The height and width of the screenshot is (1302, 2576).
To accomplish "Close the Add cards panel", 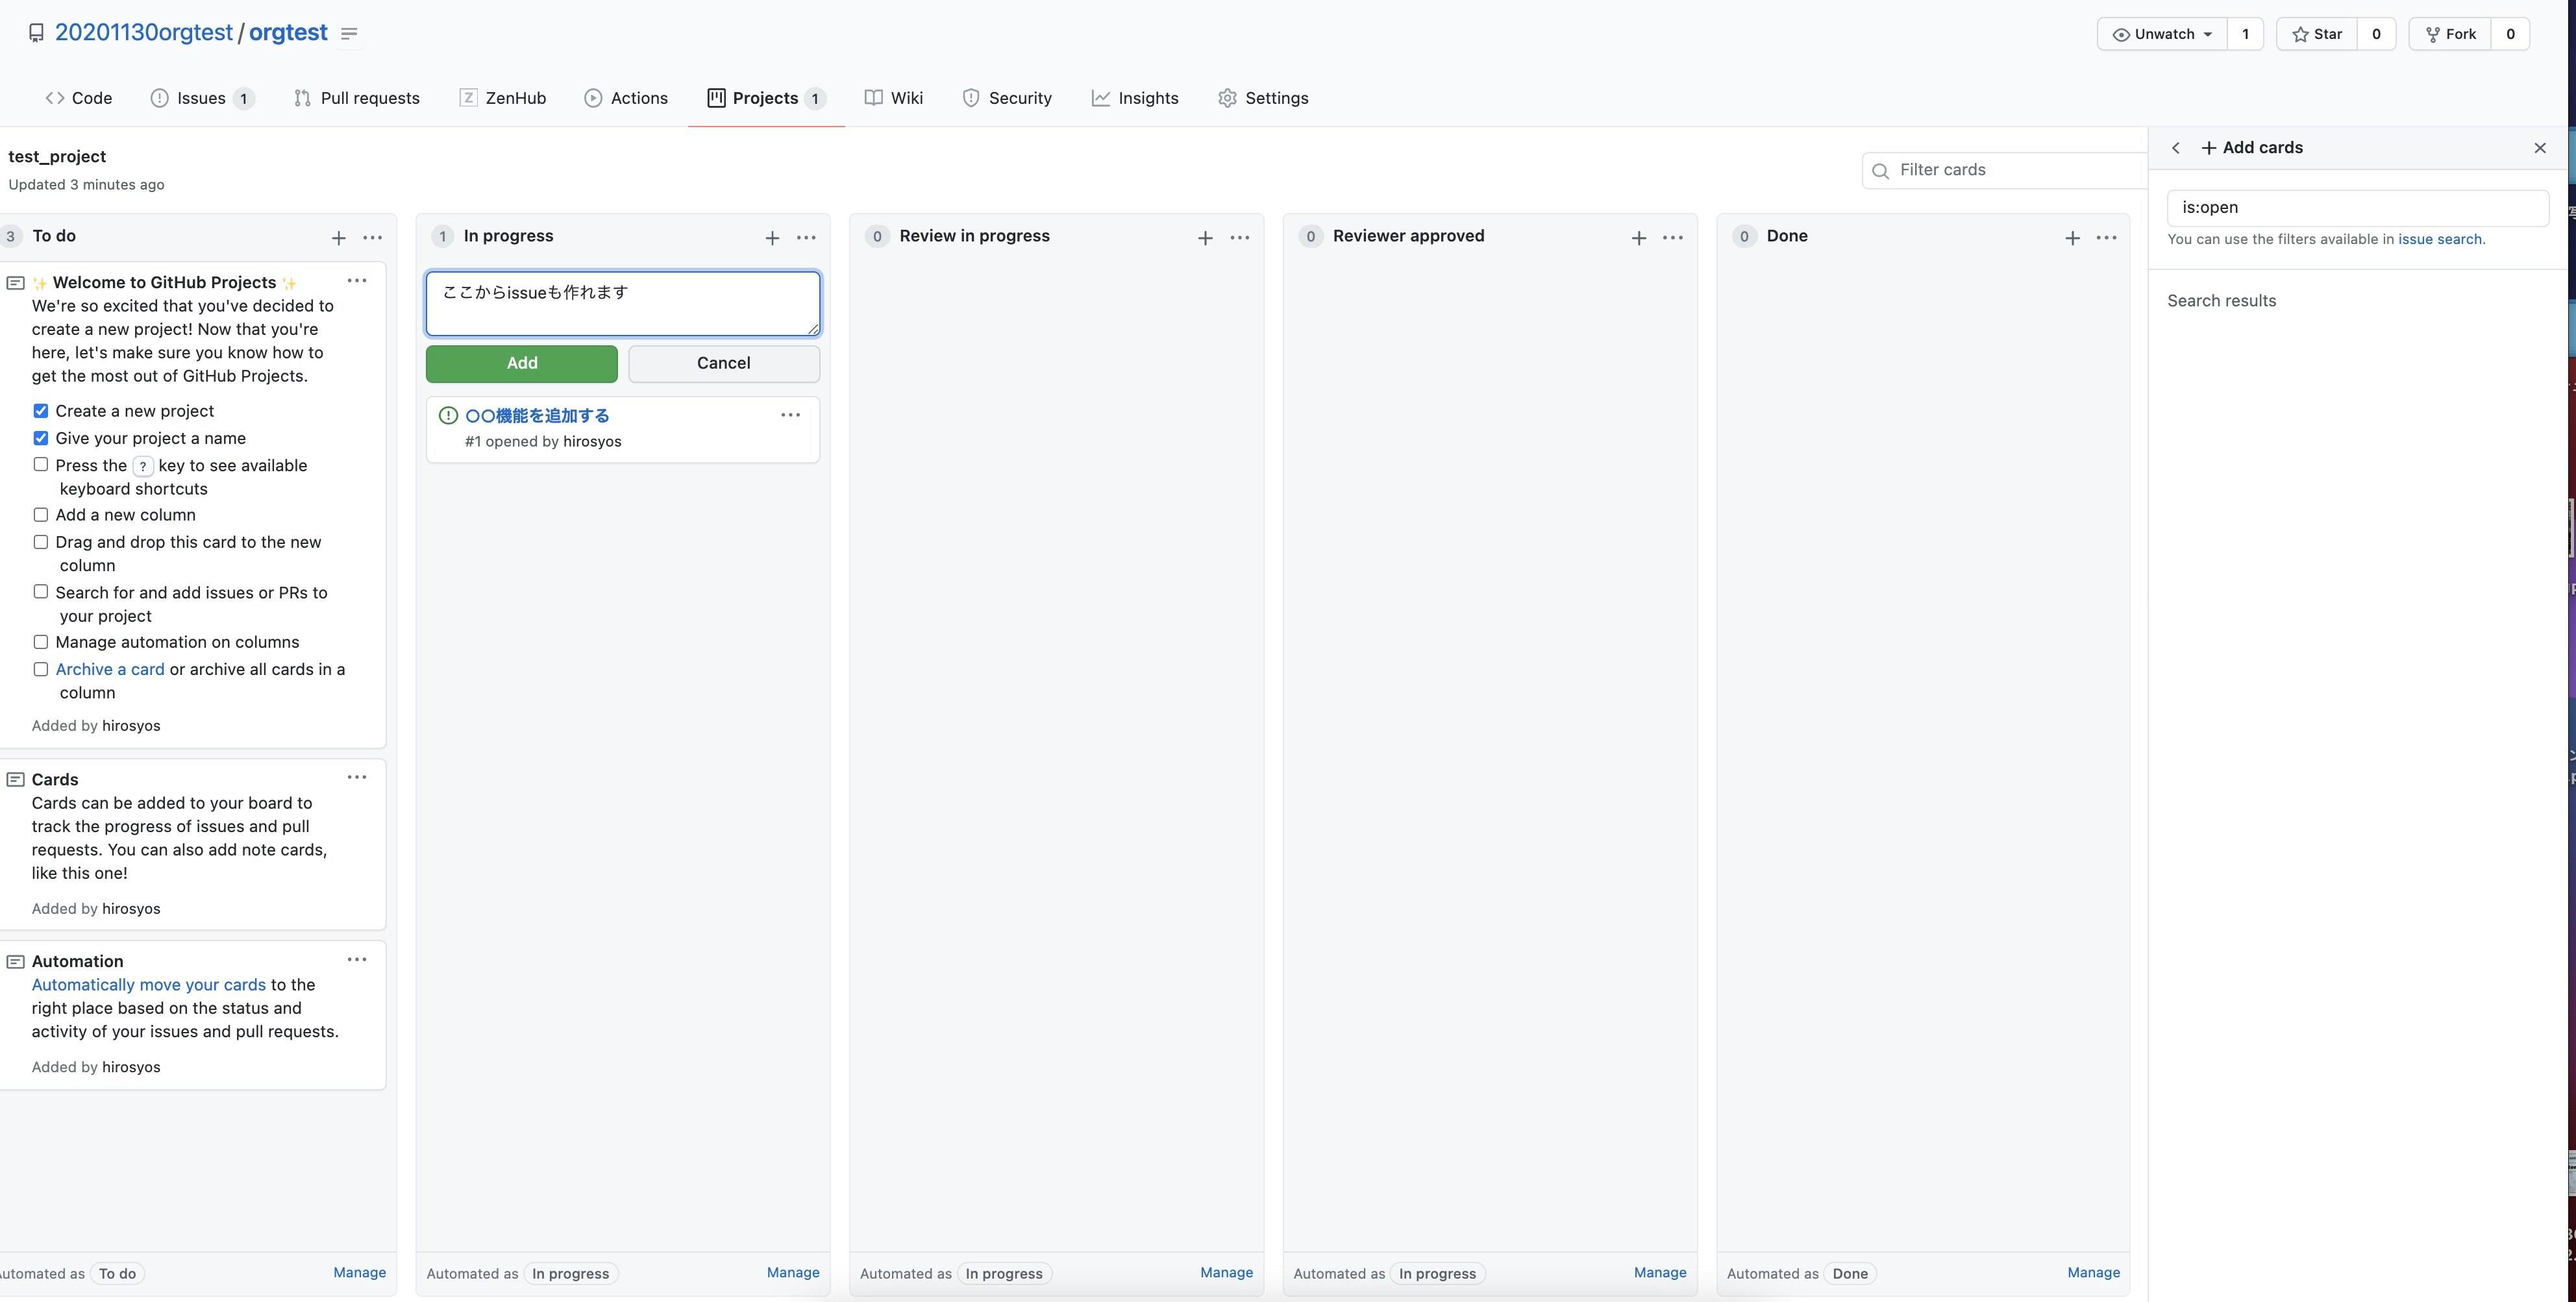I will (2539, 147).
